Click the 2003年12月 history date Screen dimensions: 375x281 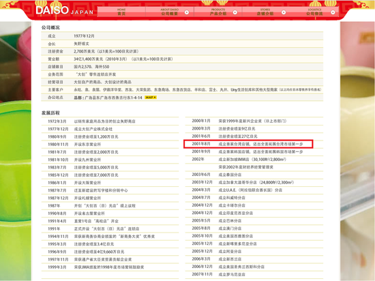[202, 182]
